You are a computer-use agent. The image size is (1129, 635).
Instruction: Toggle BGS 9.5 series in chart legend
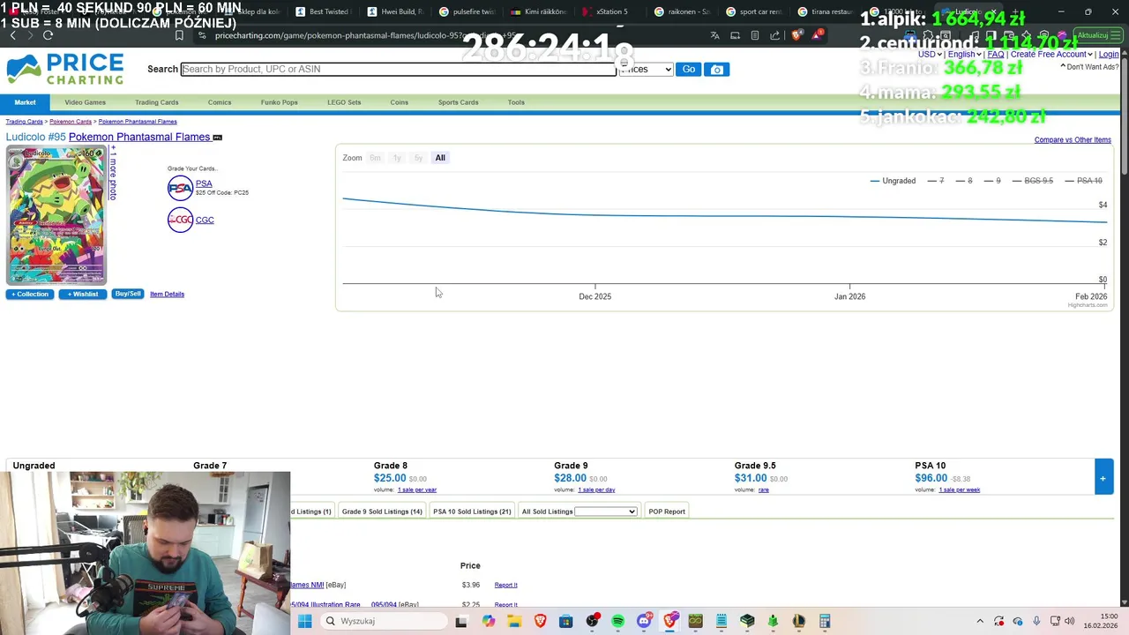point(1033,181)
